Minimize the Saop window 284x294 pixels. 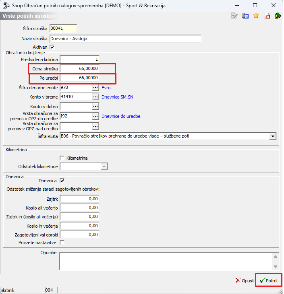[x=237, y=5]
